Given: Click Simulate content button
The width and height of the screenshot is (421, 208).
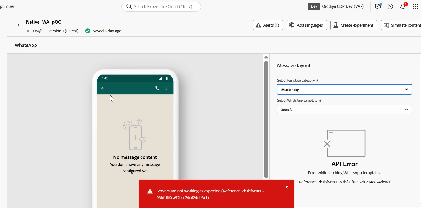Looking at the screenshot, I should tap(401, 25).
